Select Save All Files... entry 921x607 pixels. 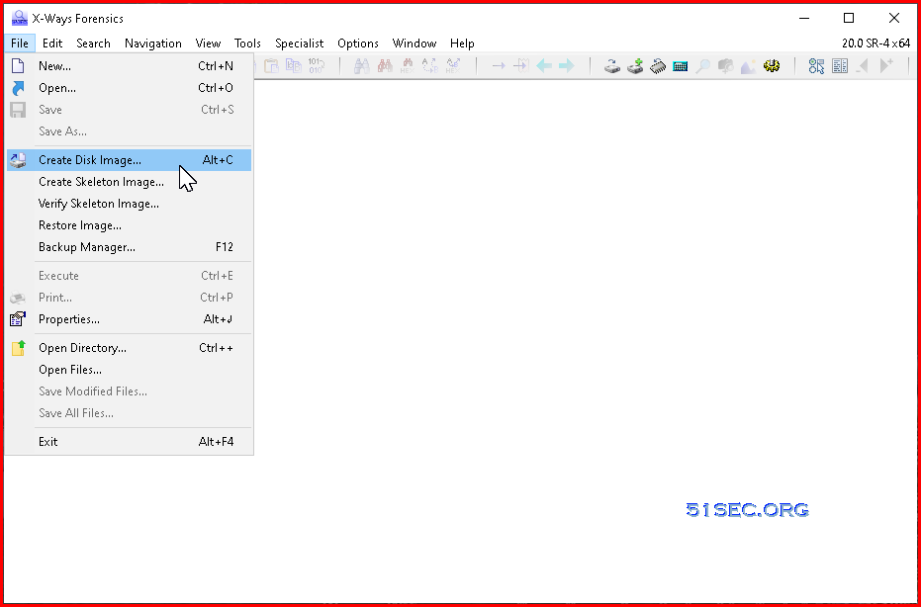pyautogui.click(x=130, y=413)
